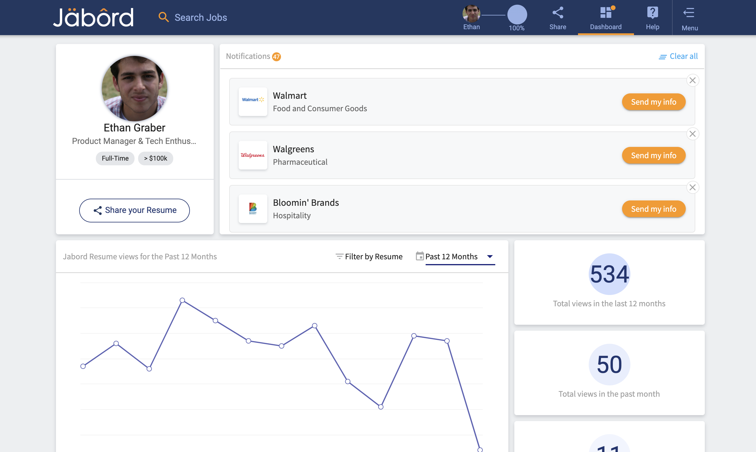Click the 100% profile completion circle
The image size is (756, 452).
point(517,15)
